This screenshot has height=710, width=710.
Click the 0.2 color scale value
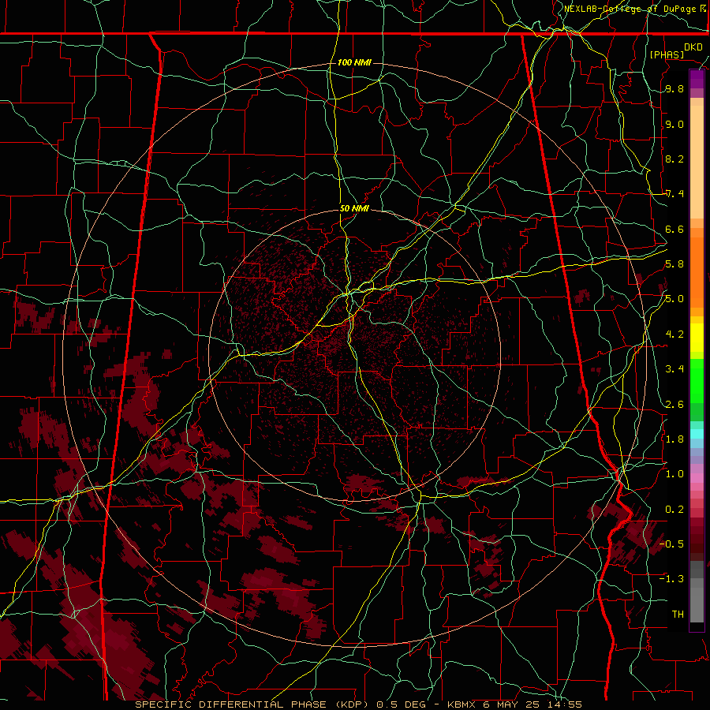coord(674,510)
